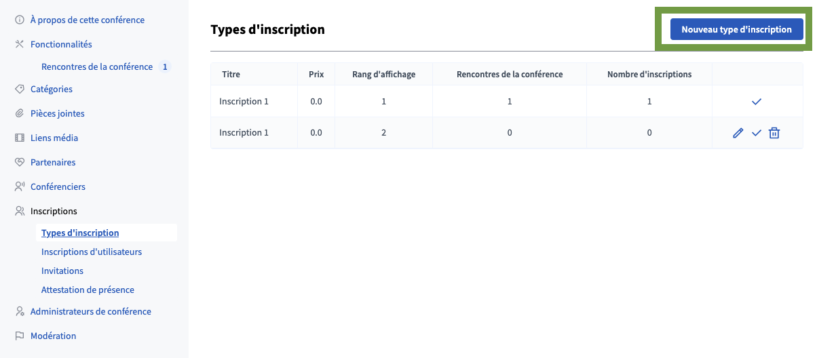817x358 pixels.
Task: Open Administrateurs de conférence section
Action: tap(90, 312)
